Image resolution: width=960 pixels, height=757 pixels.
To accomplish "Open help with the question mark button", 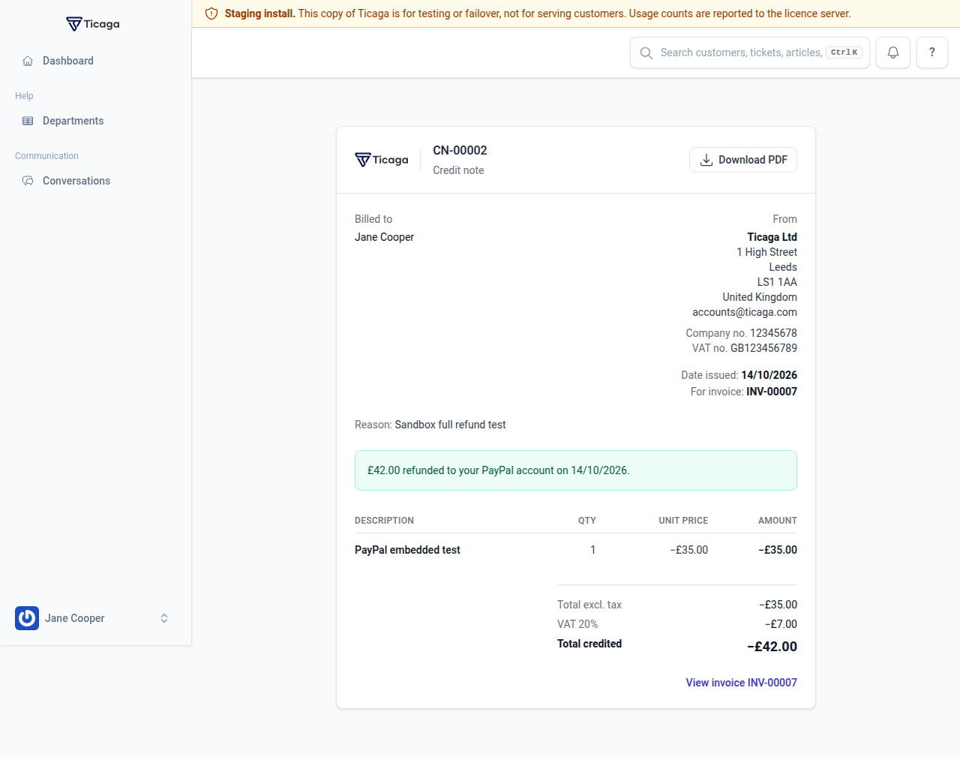I will [932, 53].
